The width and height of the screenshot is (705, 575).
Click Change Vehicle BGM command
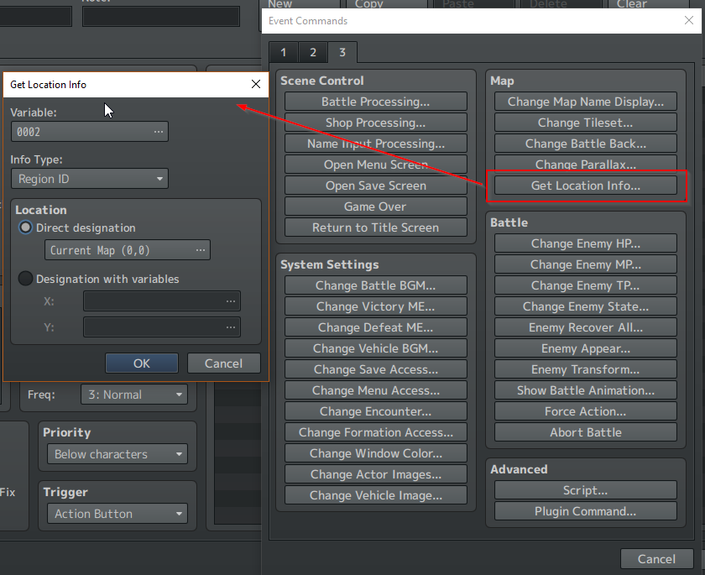tap(375, 348)
